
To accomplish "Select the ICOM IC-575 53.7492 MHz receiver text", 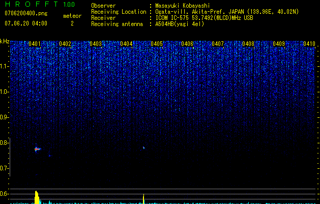I will [x=204, y=18].
